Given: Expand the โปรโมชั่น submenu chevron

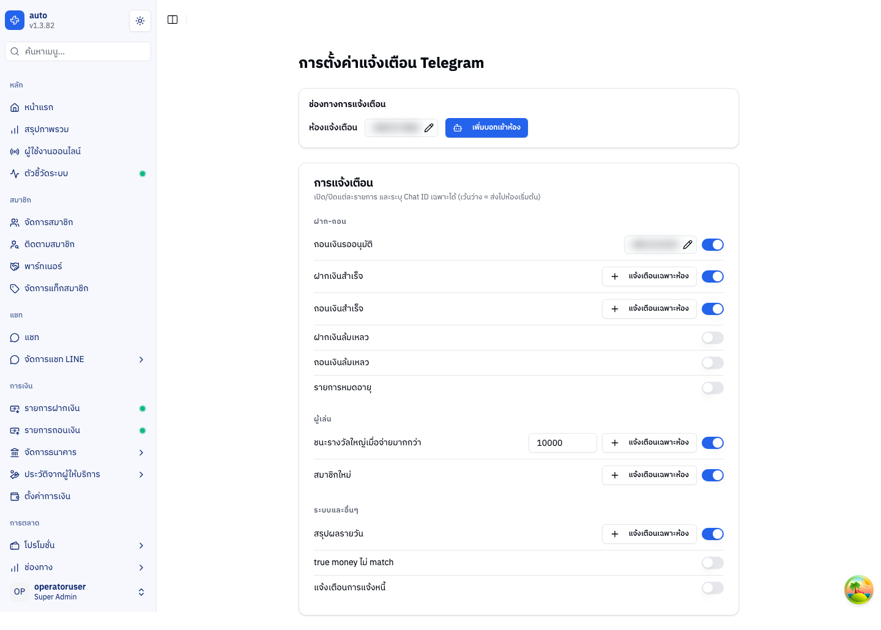Looking at the screenshot, I should click(x=141, y=546).
